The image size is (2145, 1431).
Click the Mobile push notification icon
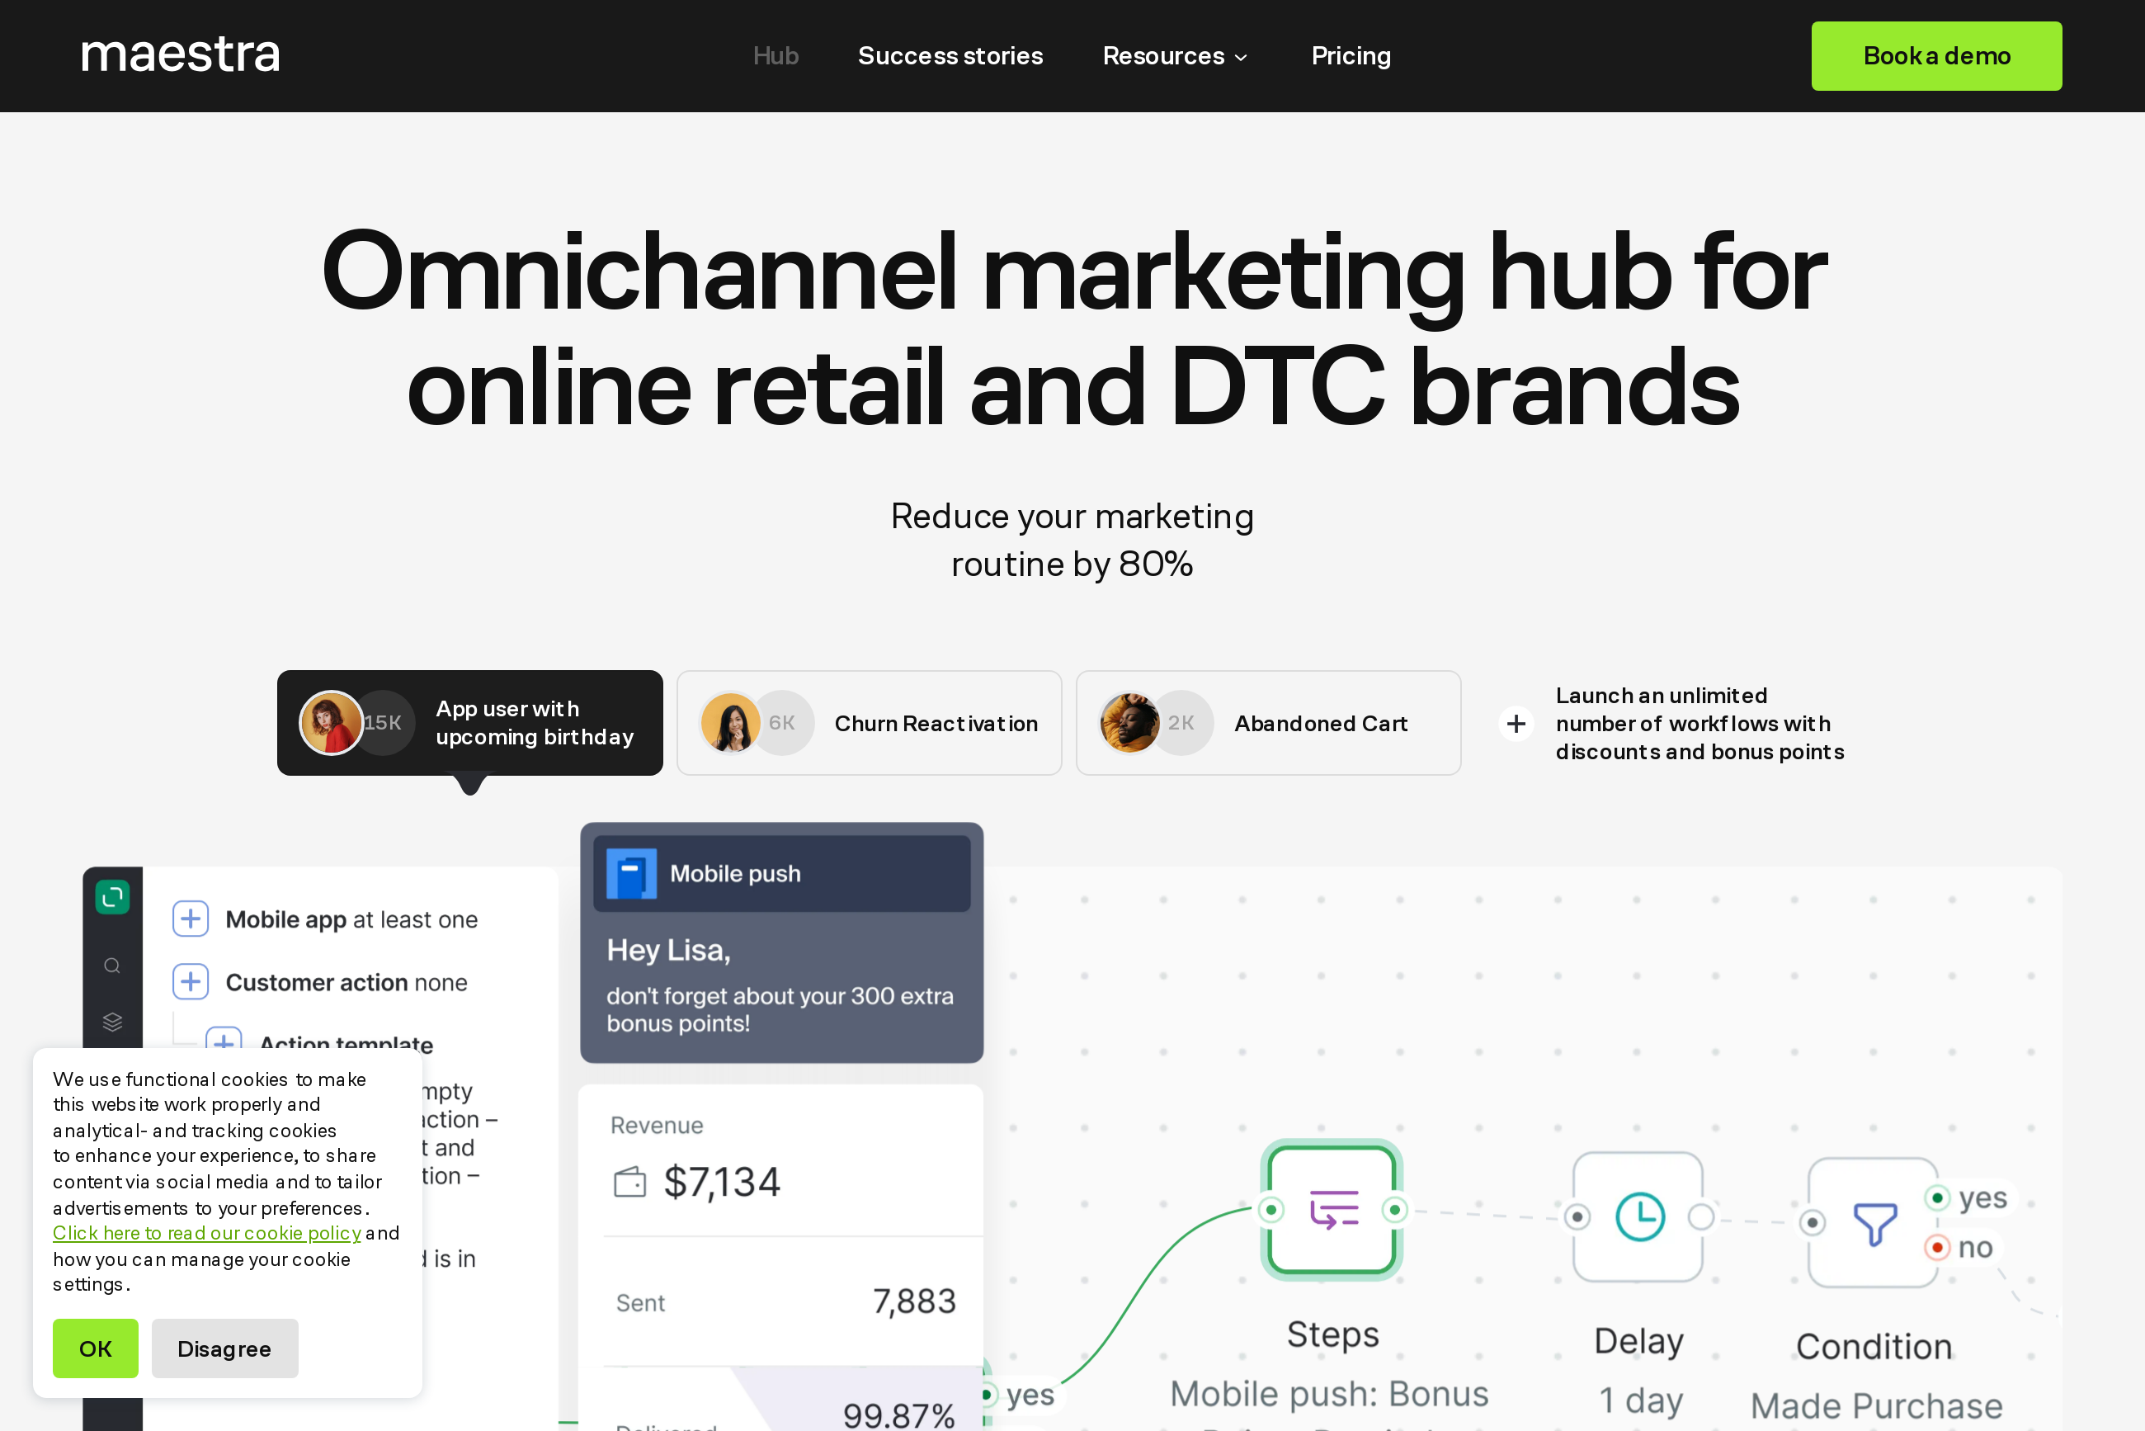click(x=631, y=874)
